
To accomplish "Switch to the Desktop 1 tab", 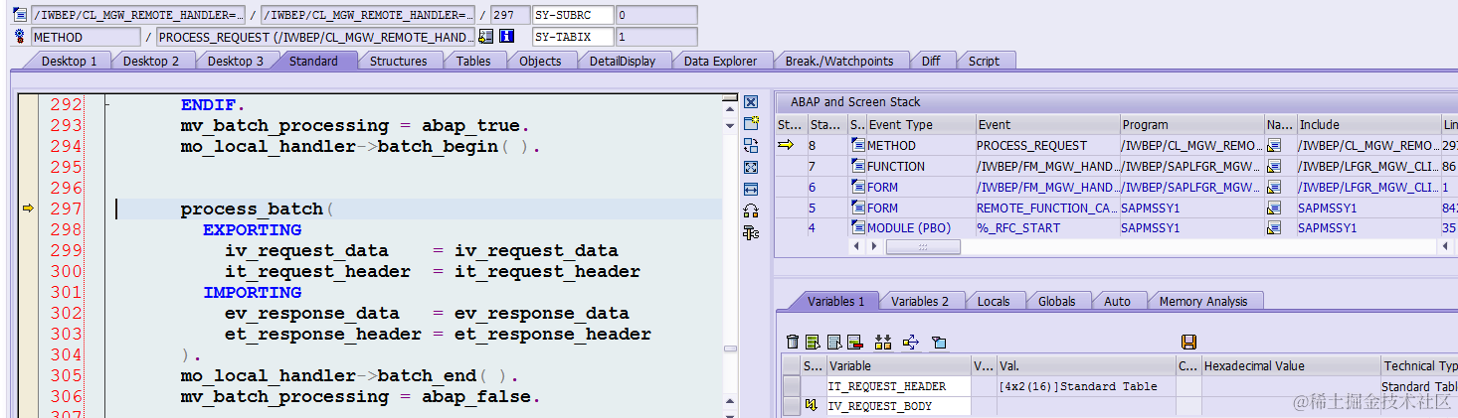I will point(69,61).
